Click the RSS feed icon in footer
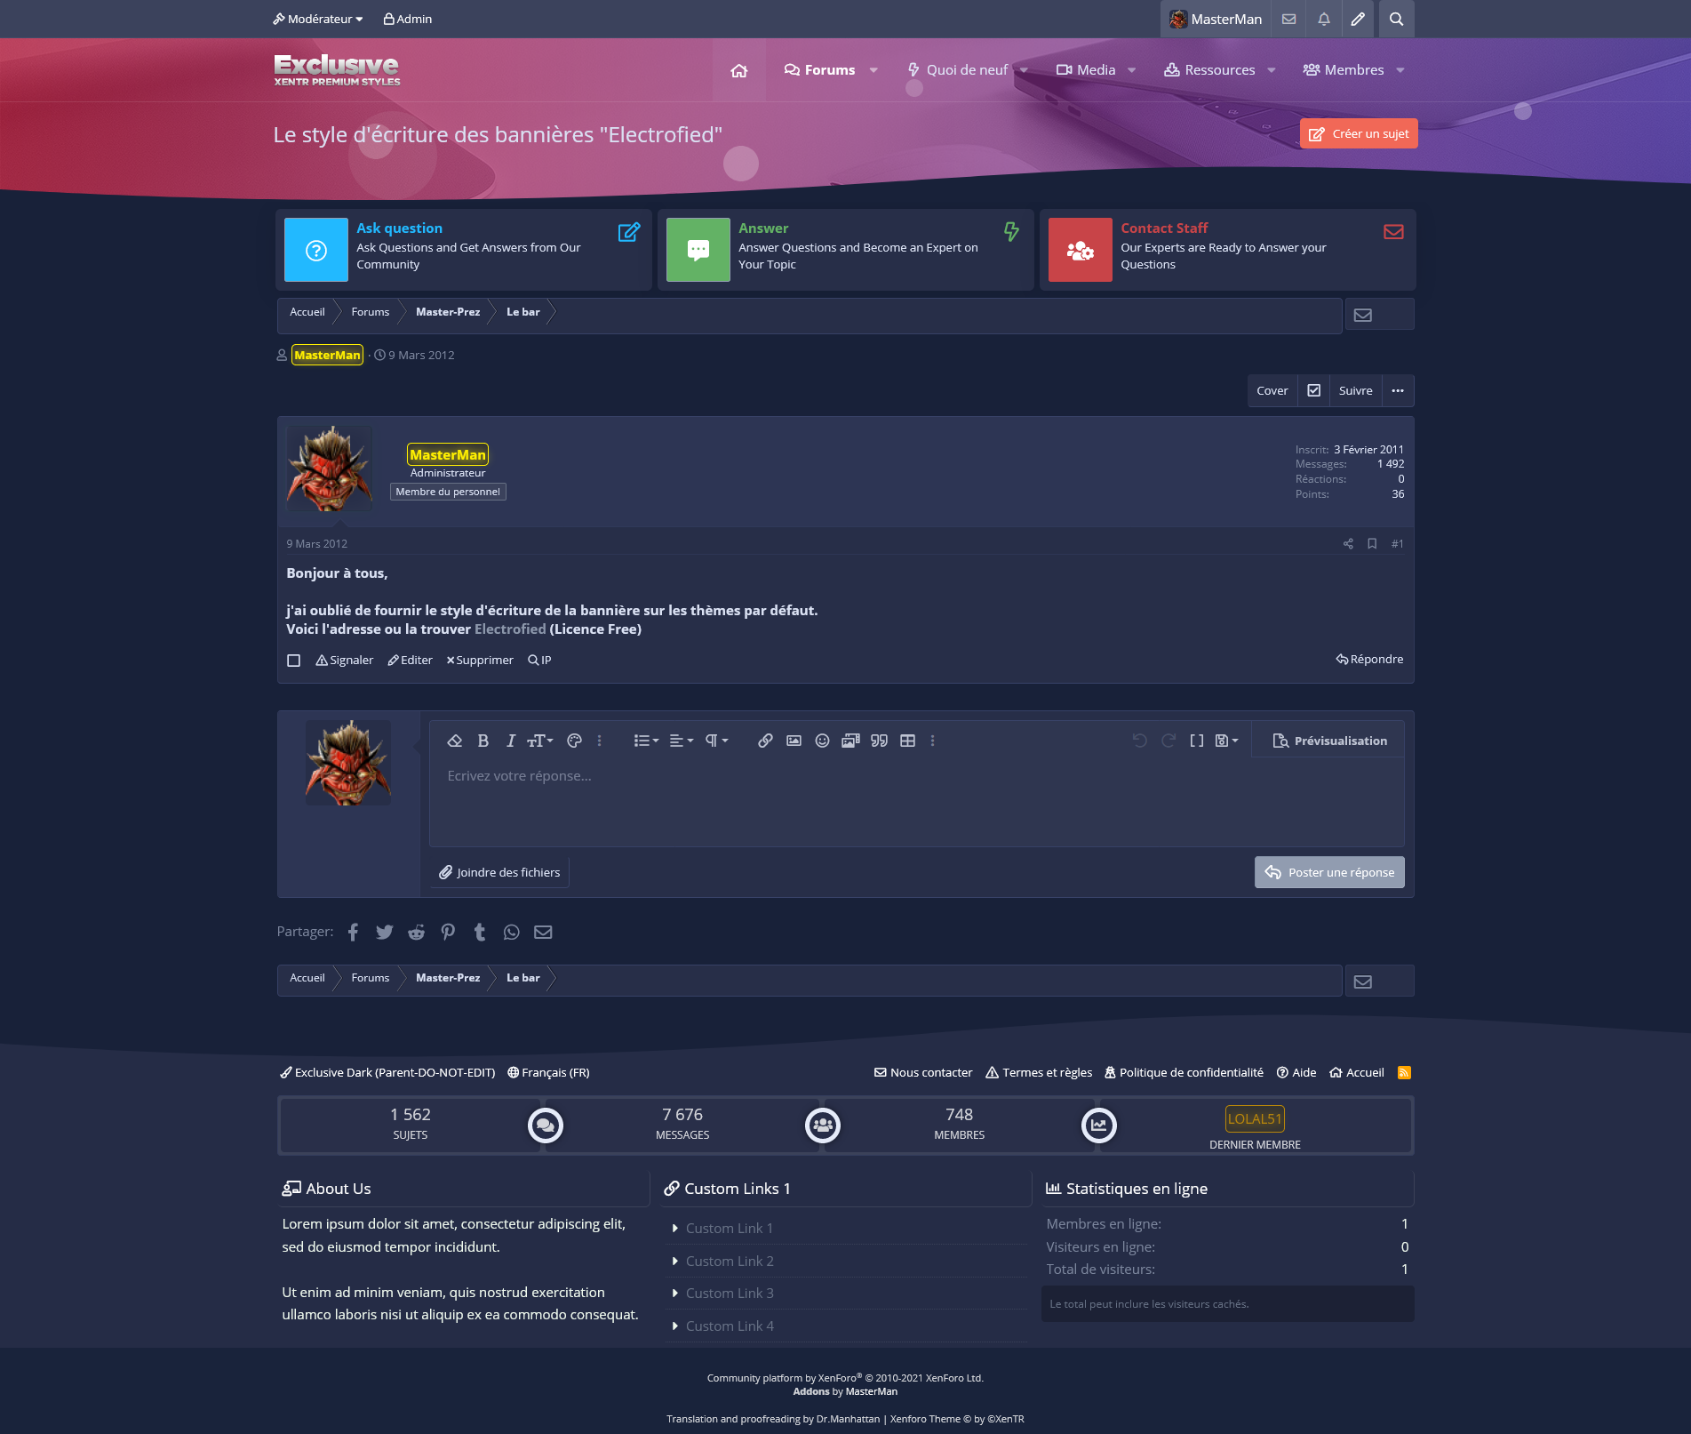Viewport: 1691px width, 1434px height. [1404, 1072]
